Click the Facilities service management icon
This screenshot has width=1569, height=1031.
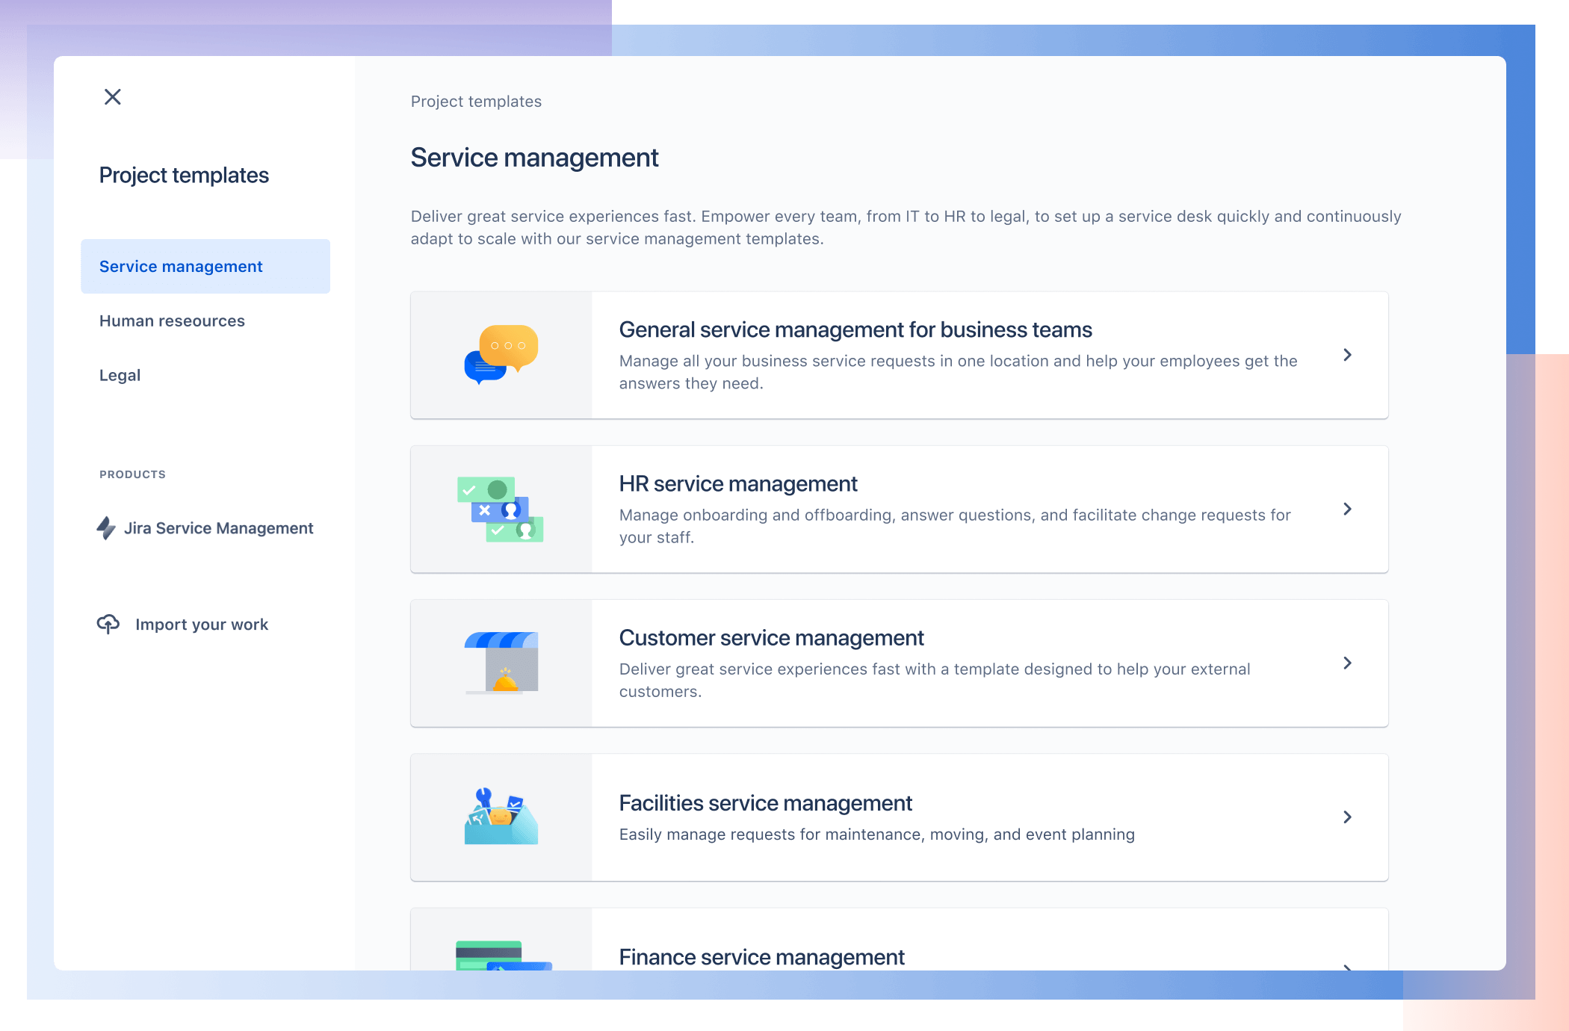coord(501,816)
